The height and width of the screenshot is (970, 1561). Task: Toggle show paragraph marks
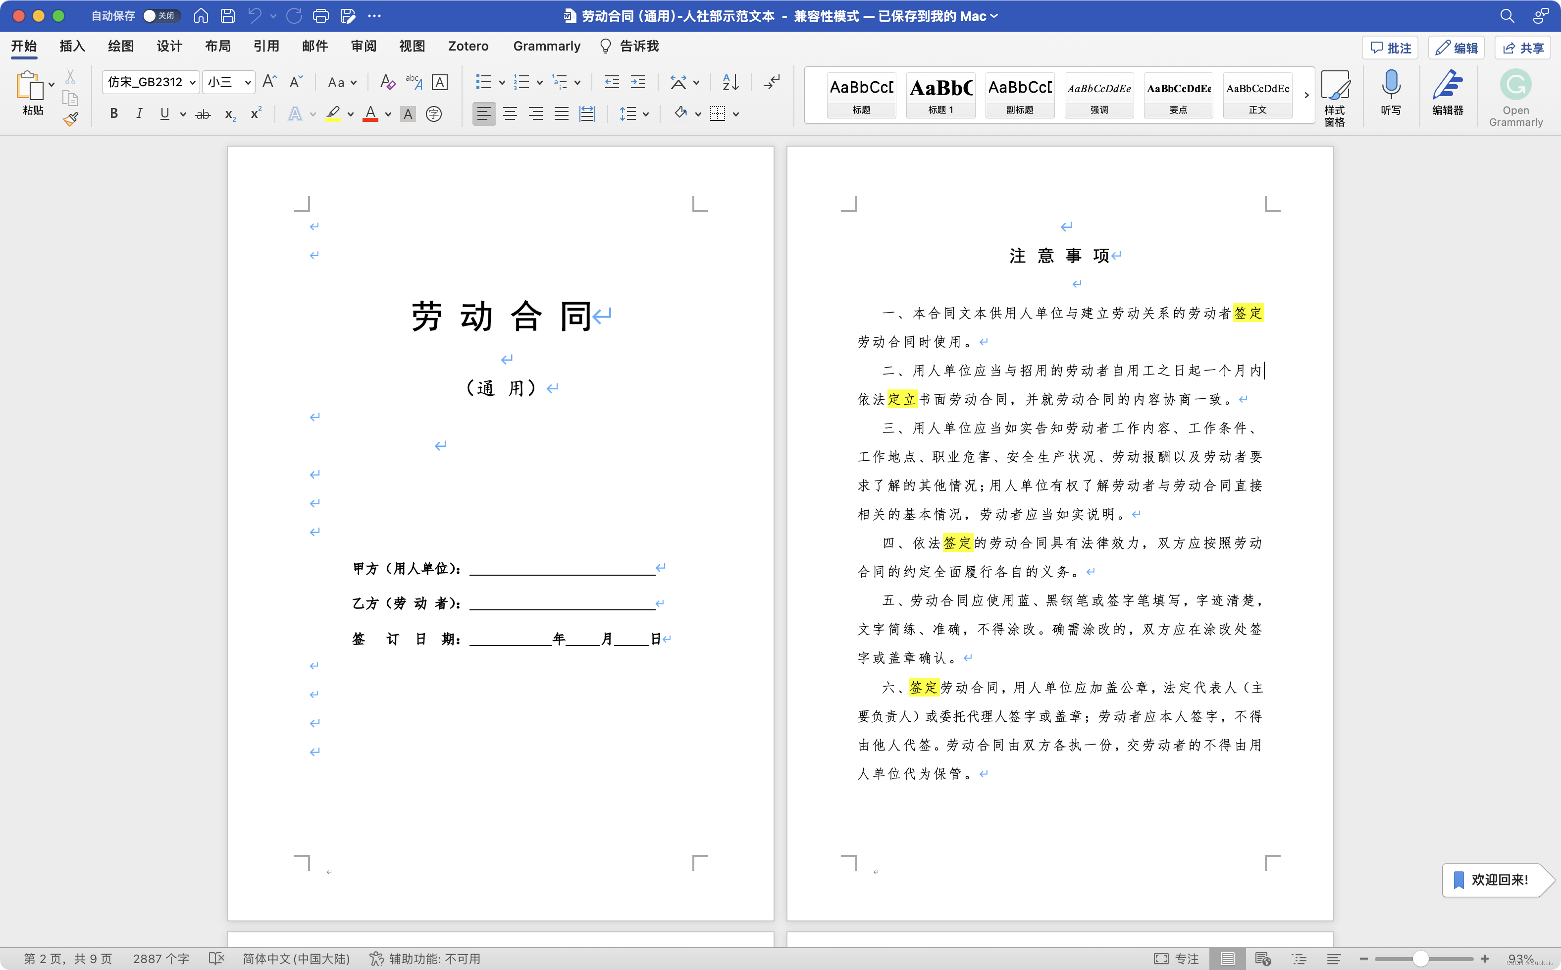(x=772, y=81)
